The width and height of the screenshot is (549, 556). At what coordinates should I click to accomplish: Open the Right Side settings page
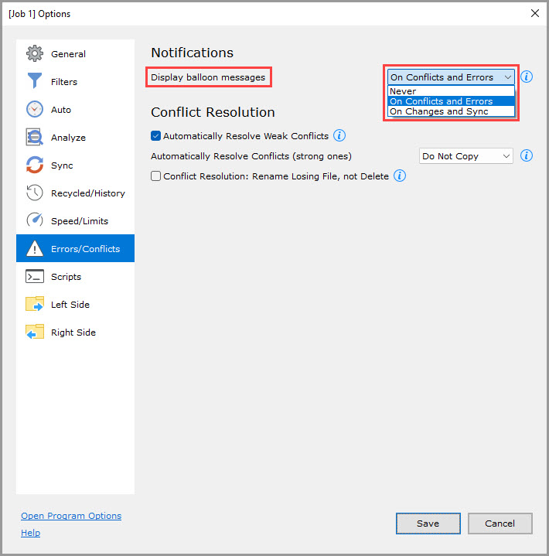click(73, 333)
